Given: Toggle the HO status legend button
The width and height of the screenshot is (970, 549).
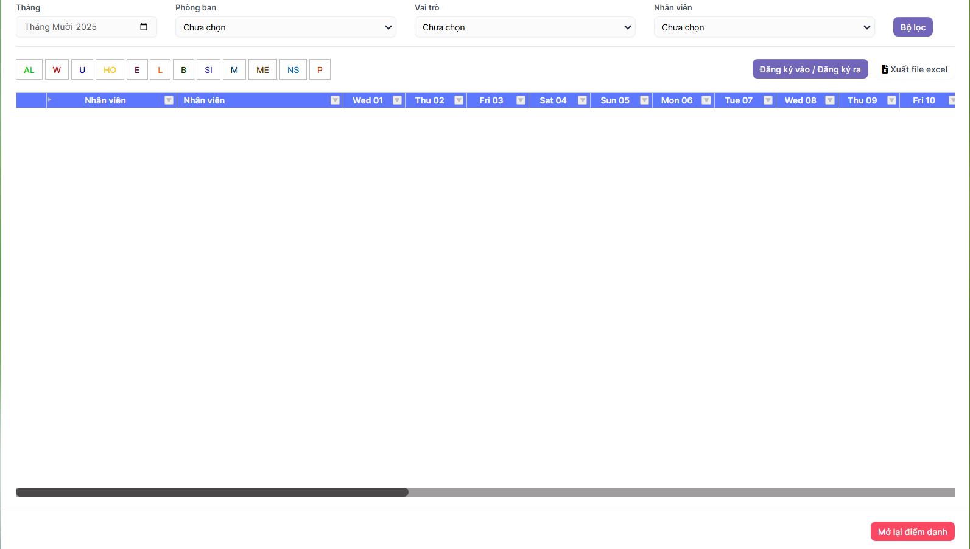Looking at the screenshot, I should 110,70.
